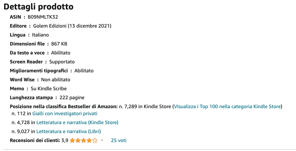Click the orange star rating icons
This screenshot has height=151, width=296.
point(83,141)
